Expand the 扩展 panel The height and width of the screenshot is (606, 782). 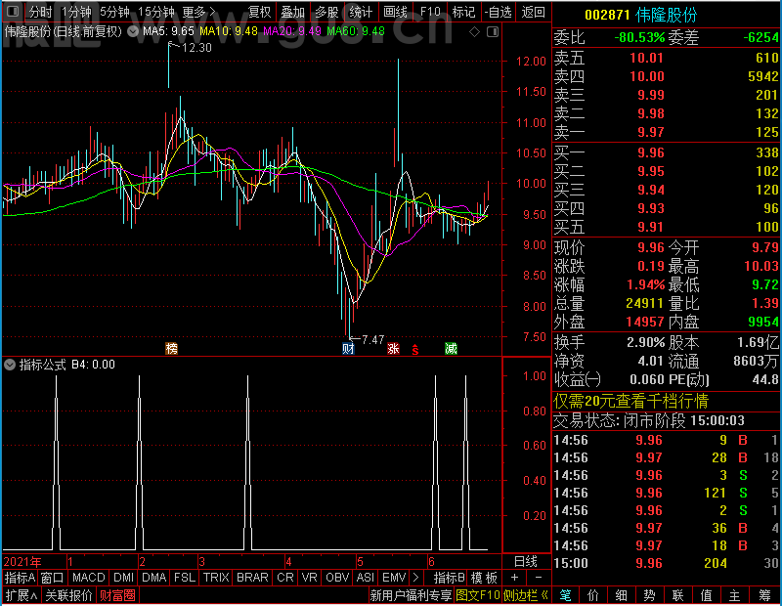pyautogui.click(x=22, y=595)
